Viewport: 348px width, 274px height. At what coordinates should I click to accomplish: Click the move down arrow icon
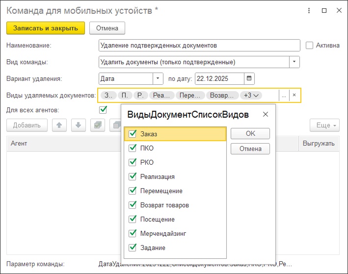[x=78, y=125]
